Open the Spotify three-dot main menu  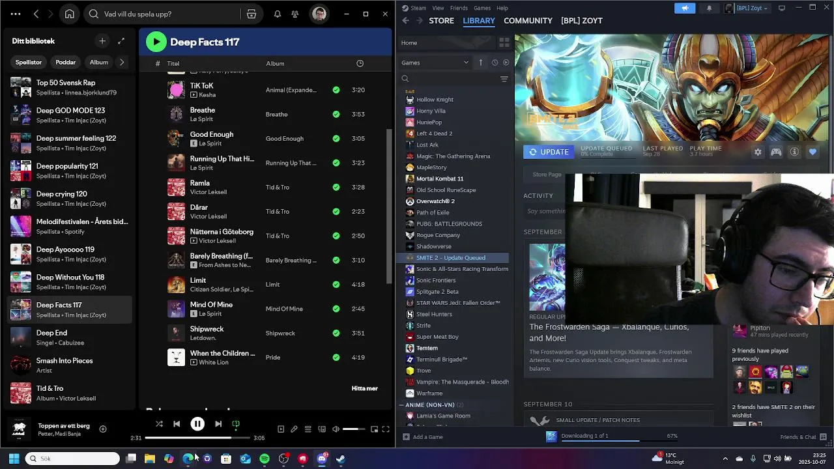(x=16, y=14)
